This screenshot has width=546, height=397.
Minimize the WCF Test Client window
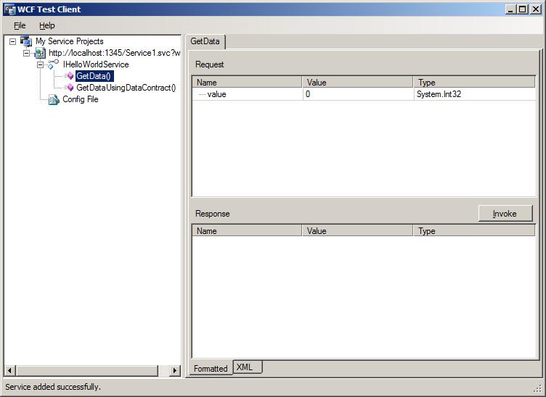511,9
